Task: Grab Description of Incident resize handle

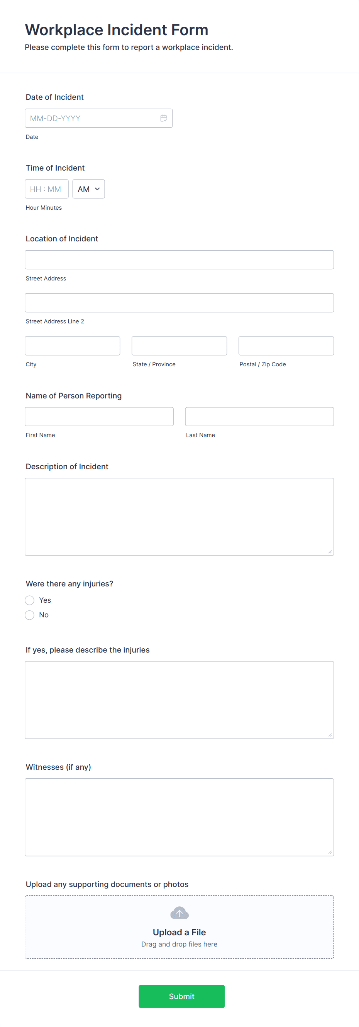Action: pyautogui.click(x=330, y=551)
